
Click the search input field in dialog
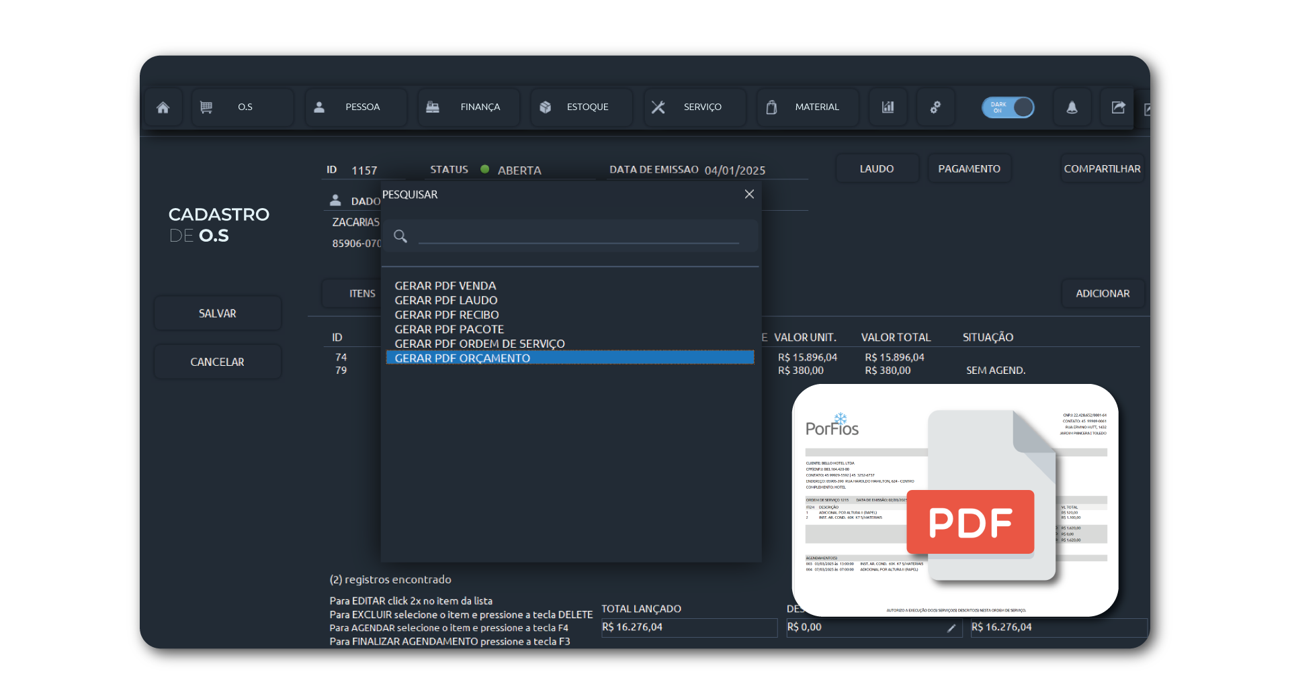(578, 236)
